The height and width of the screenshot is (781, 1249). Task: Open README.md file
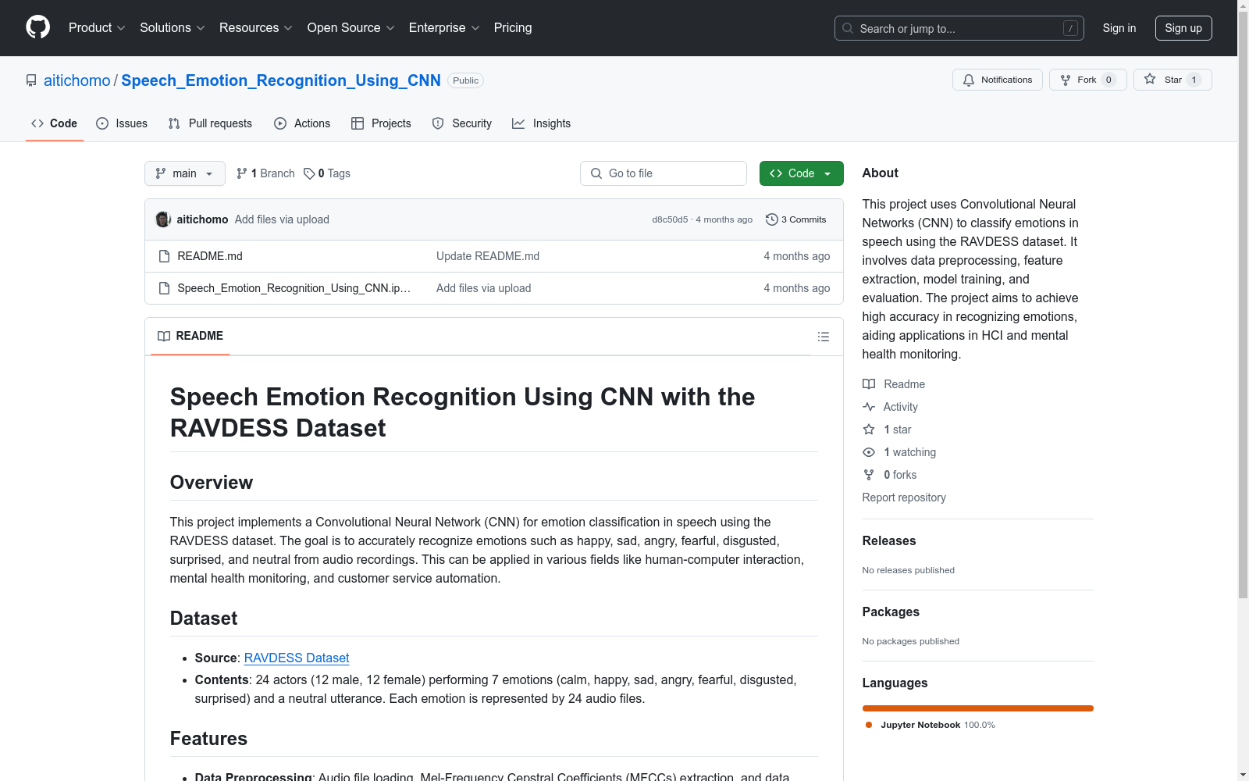coord(210,256)
